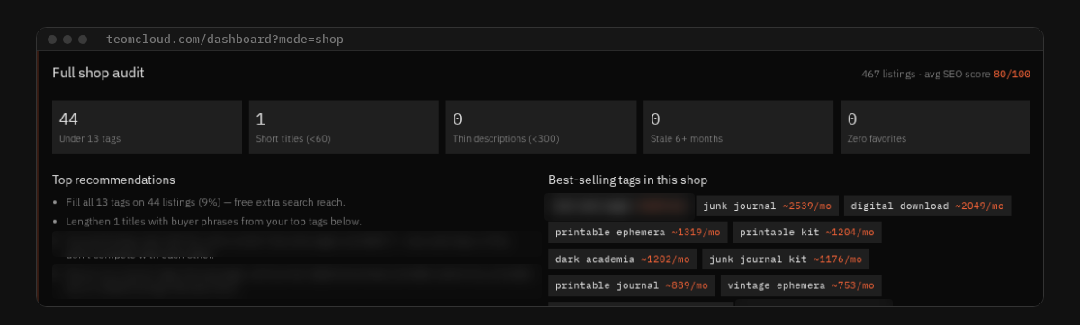The width and height of the screenshot is (1080, 325).
Task: Click the 'printable kit ~1204/mo' tag
Action: [807, 233]
